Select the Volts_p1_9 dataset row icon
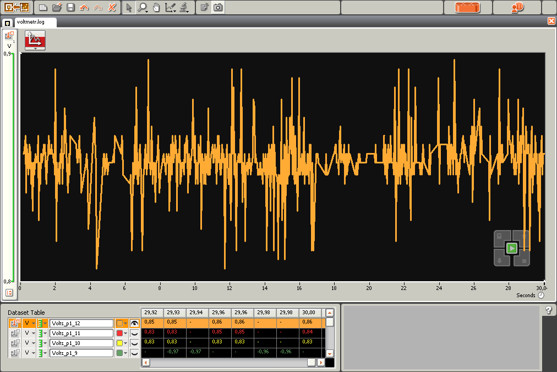The width and height of the screenshot is (557, 372). [x=15, y=353]
